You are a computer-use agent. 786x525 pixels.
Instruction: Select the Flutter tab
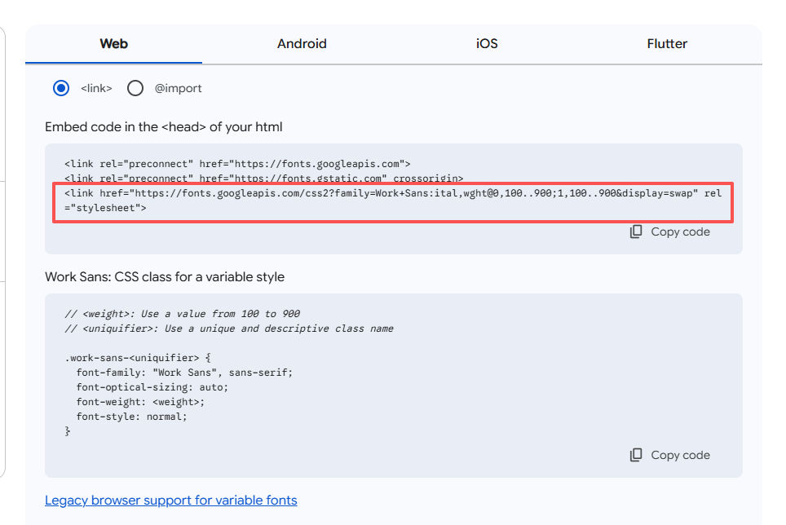(667, 44)
